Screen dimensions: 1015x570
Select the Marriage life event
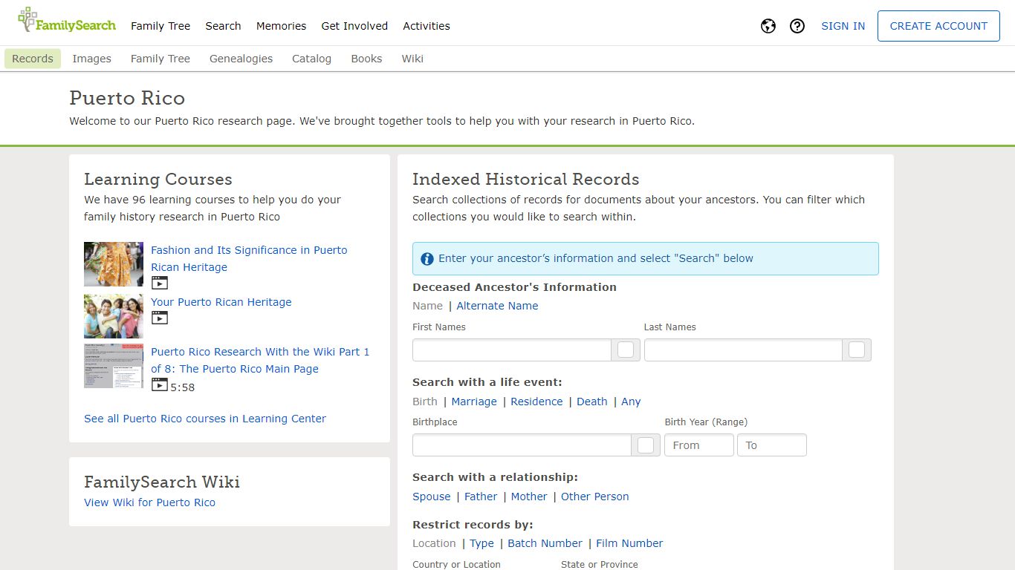point(474,402)
